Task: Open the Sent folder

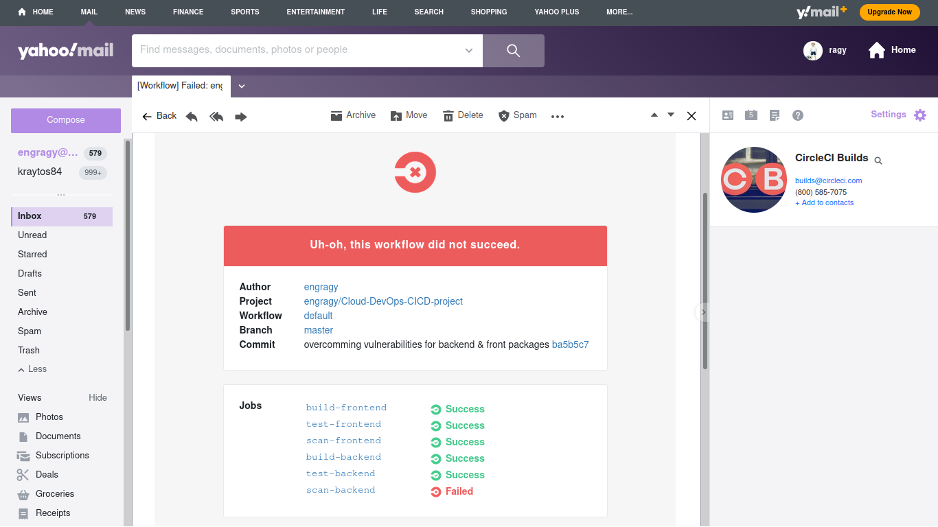Action: point(27,293)
